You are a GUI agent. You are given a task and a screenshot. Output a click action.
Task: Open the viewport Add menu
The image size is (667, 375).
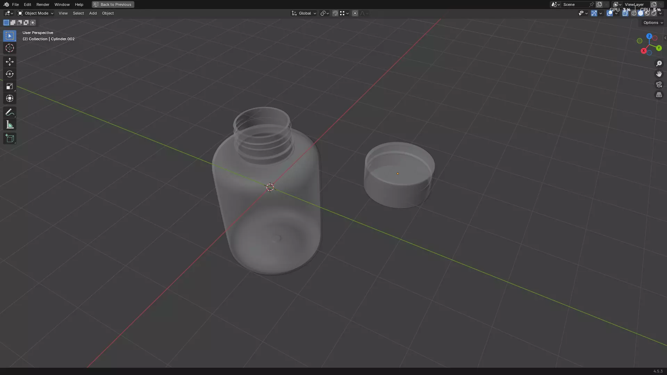(93, 13)
